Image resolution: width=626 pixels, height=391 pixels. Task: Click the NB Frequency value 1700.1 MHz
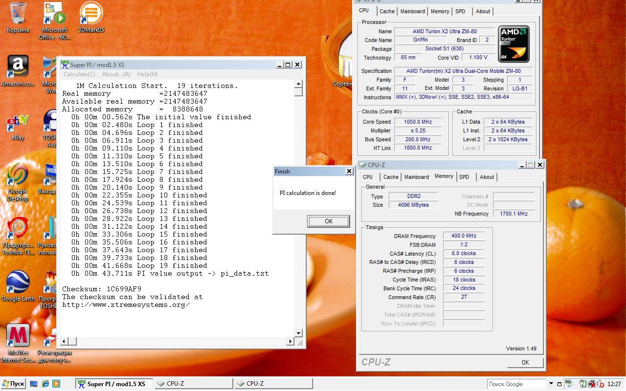click(514, 214)
